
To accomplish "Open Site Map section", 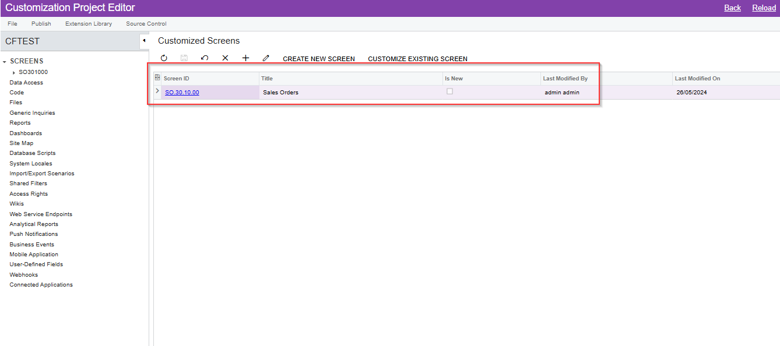I will click(22, 143).
